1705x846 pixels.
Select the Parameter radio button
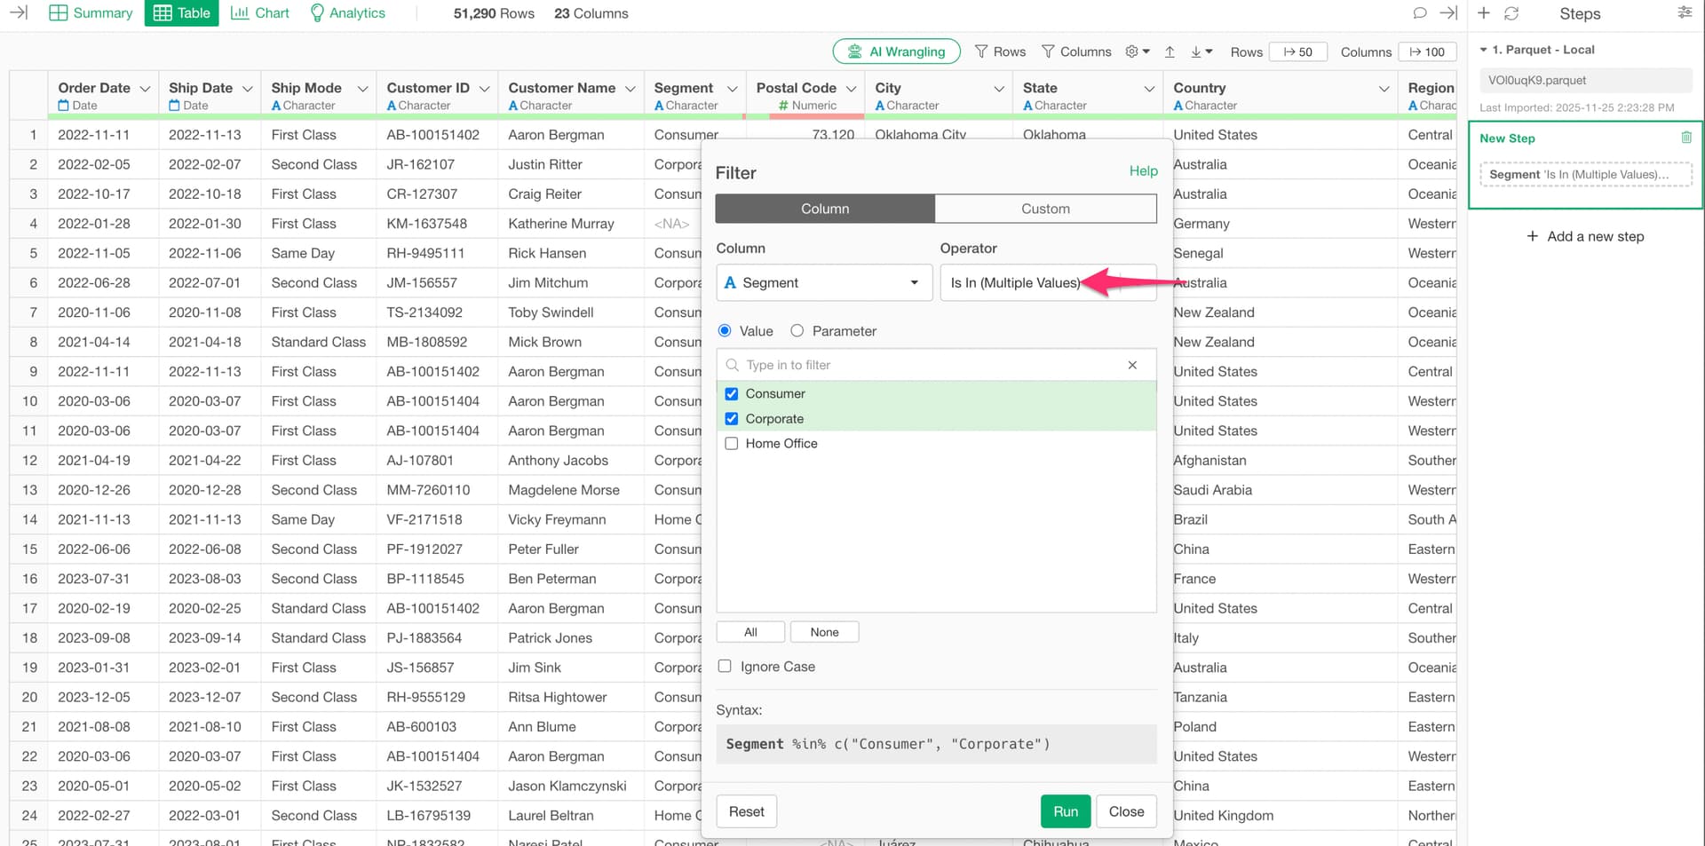point(797,331)
